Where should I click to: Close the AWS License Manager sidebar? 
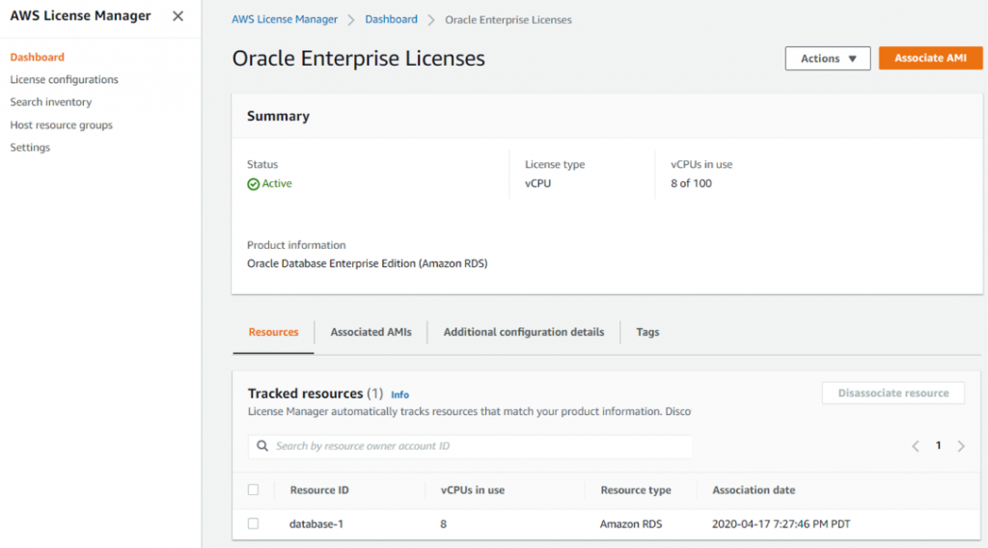178,16
